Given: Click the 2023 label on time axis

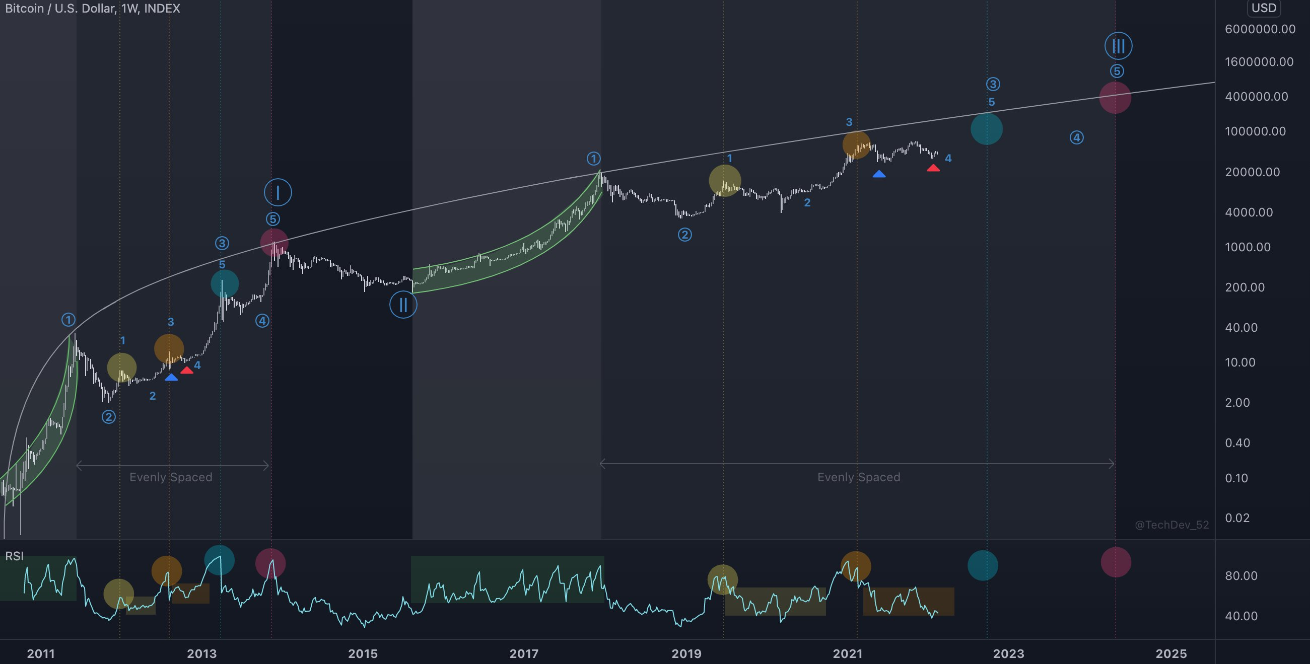Looking at the screenshot, I should tap(1008, 653).
